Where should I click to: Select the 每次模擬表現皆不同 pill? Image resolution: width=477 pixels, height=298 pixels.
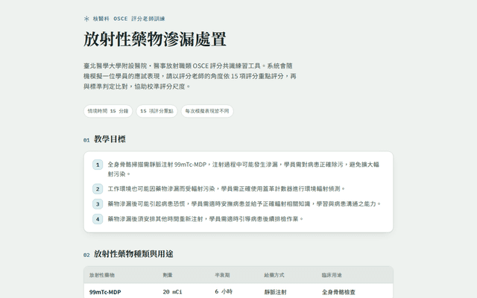[x=207, y=111]
